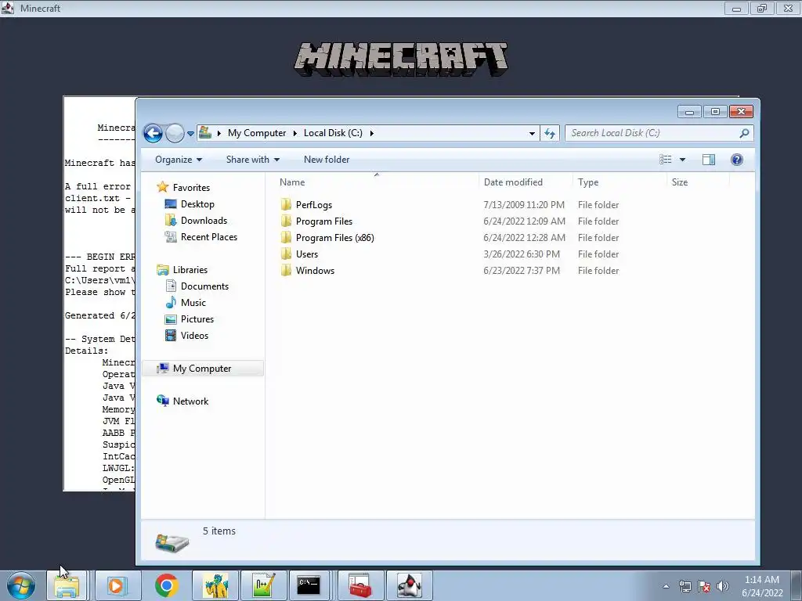Screen dimensions: 802x601
Task: Close the Explorer window
Action: [x=741, y=111]
